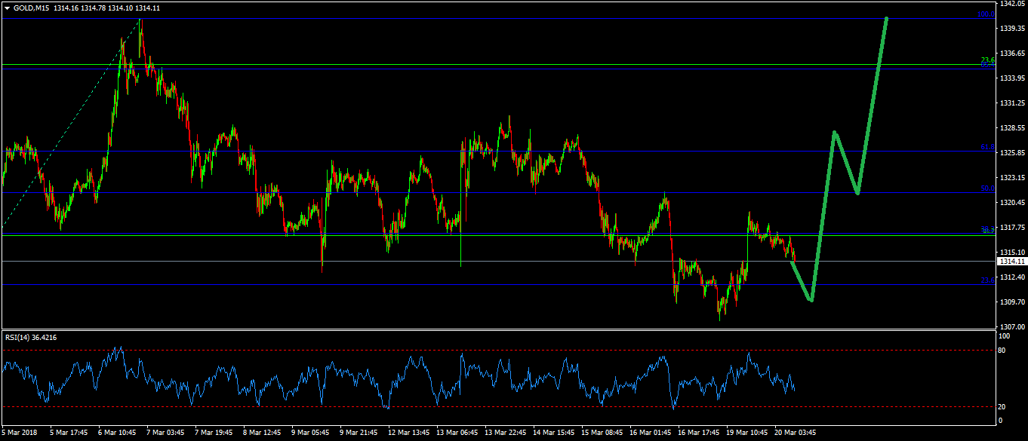Click the 5 Mar 2018 date label

(x=20, y=433)
